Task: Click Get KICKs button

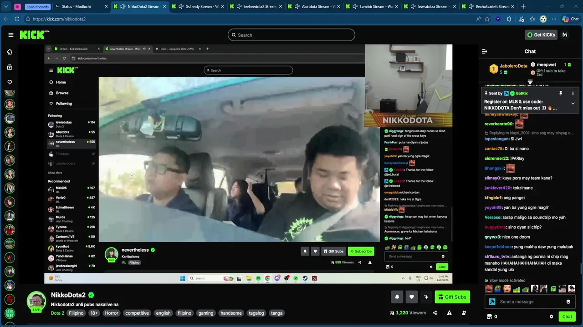Action: click(x=541, y=35)
